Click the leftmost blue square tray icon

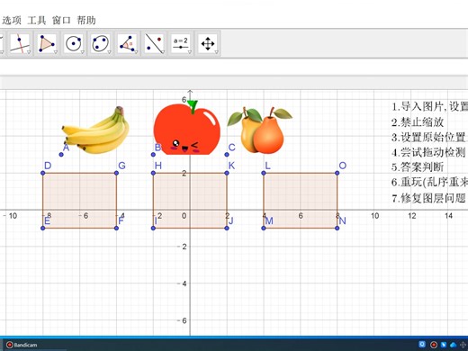[x=422, y=345]
